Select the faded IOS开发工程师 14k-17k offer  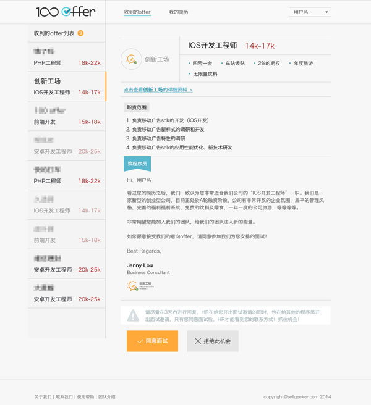point(67,205)
